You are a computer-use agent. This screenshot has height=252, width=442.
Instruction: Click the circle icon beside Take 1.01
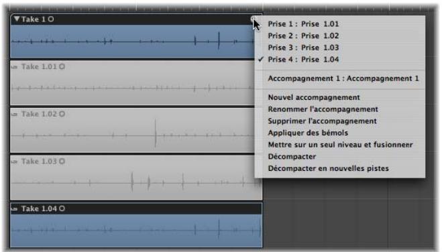[x=62, y=67]
